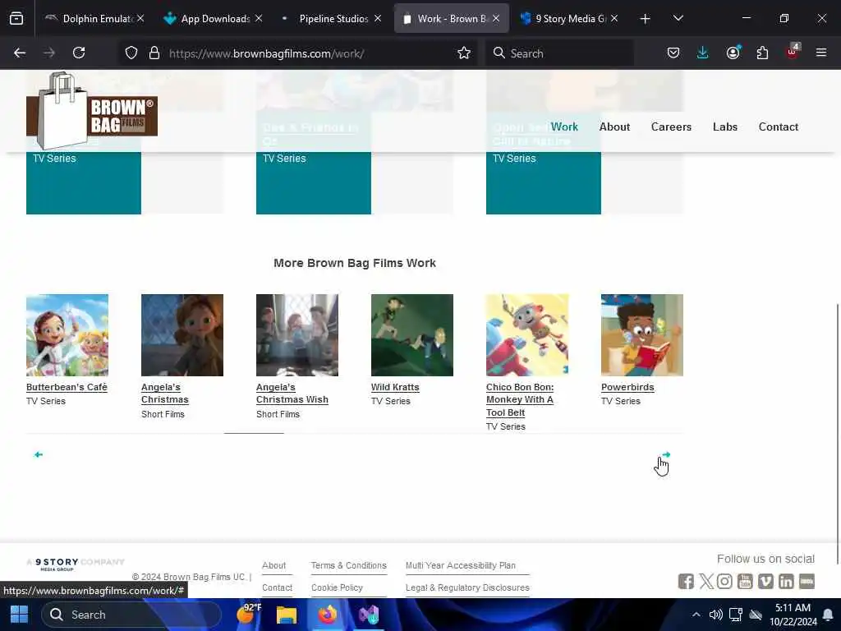Open the Angela's Christmas Wish link
Screen dimensions: 841x631
click(x=292, y=394)
